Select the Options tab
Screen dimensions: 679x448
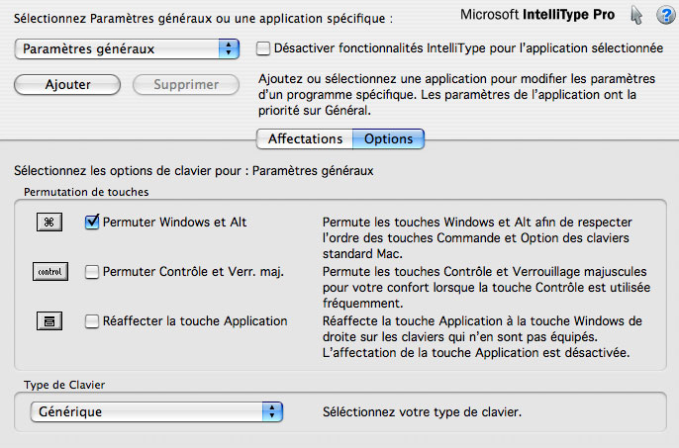pyautogui.click(x=388, y=138)
